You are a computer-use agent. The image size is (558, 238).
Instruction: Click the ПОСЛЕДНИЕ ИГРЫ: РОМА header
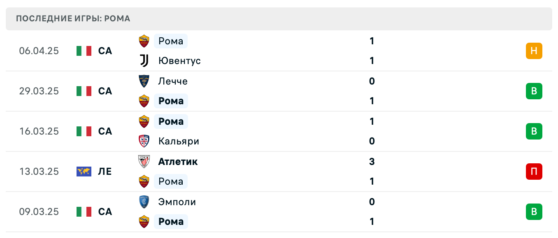coord(72,18)
